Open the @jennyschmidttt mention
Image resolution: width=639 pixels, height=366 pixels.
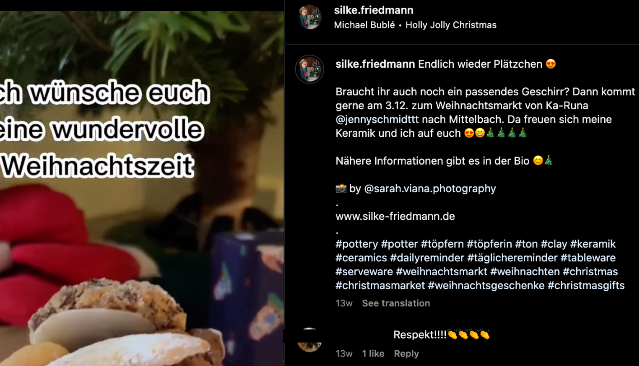click(378, 120)
